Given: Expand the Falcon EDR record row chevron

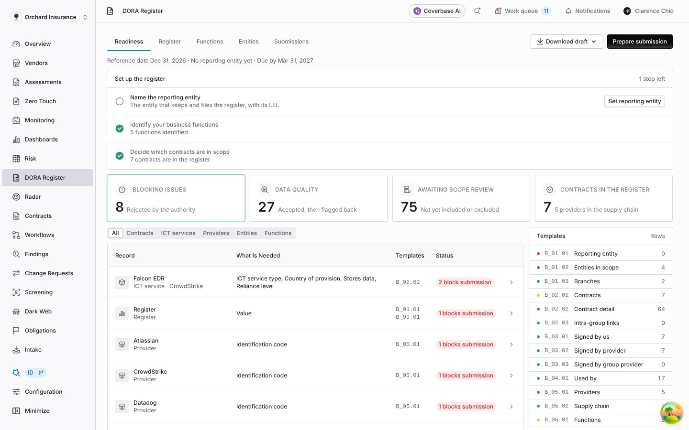Looking at the screenshot, I should 511,282.
